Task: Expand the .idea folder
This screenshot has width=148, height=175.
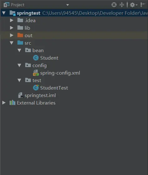Action: tap(12, 20)
